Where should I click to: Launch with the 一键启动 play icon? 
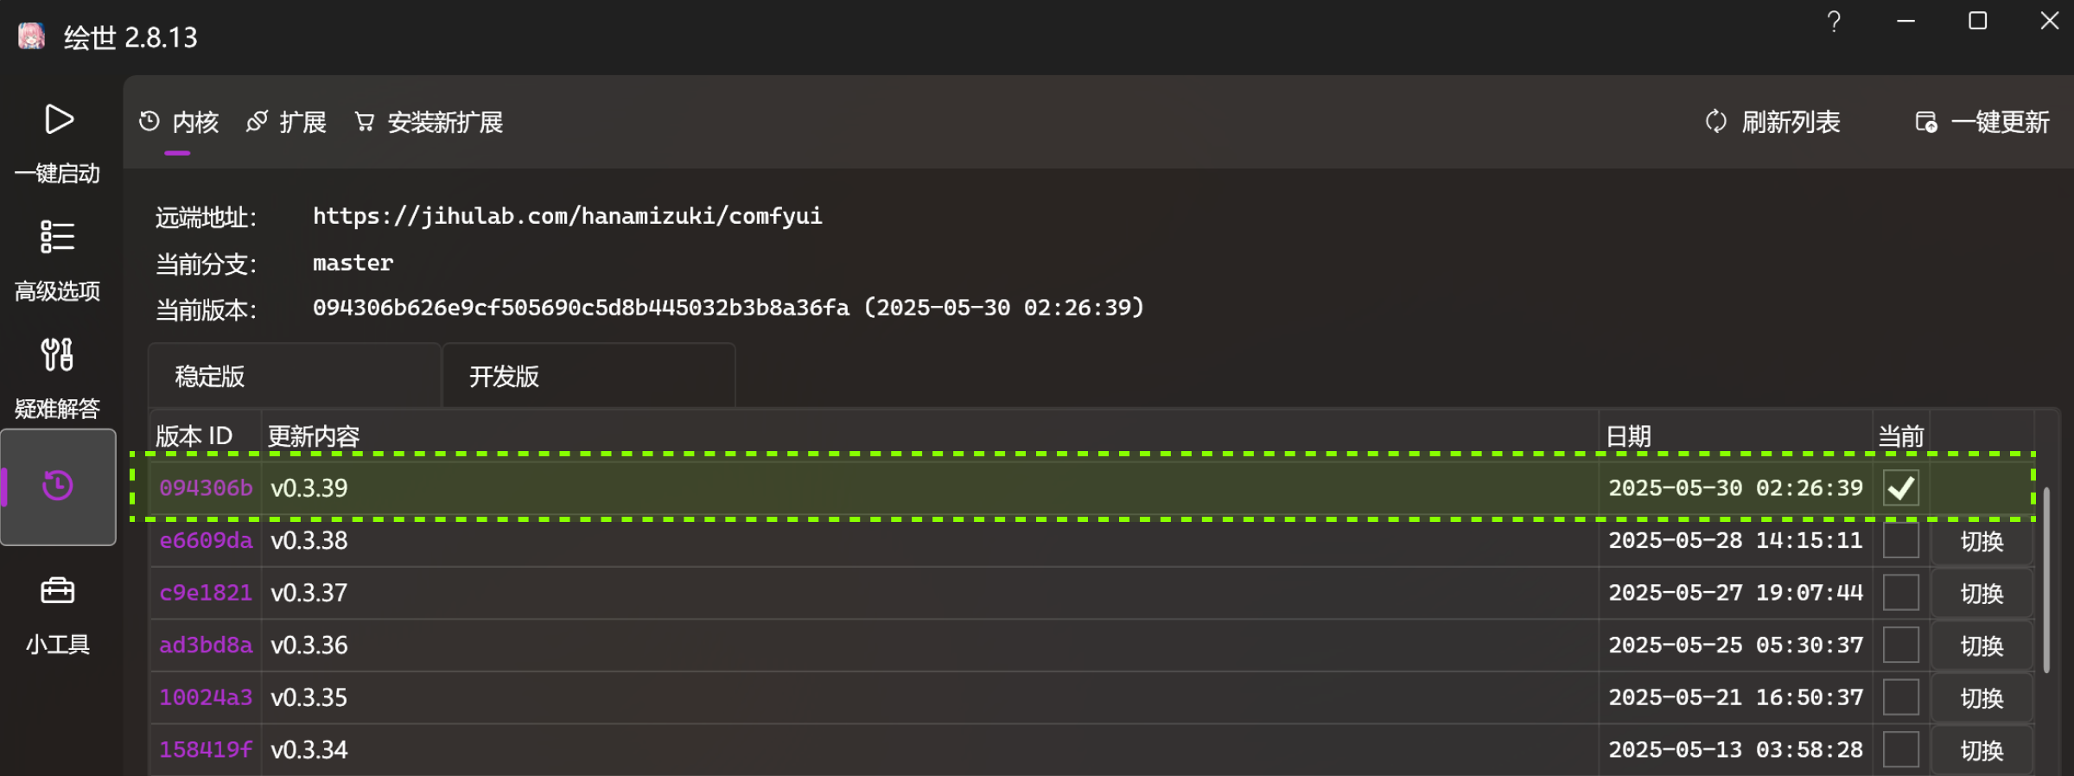point(59,119)
